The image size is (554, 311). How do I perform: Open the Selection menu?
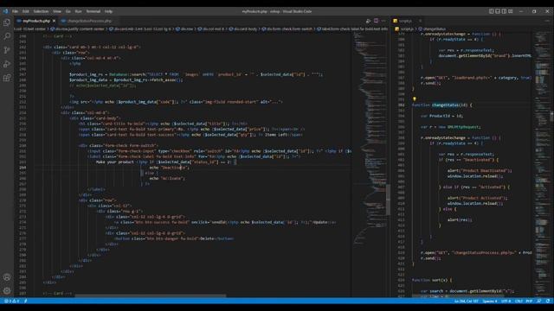tap(41, 11)
